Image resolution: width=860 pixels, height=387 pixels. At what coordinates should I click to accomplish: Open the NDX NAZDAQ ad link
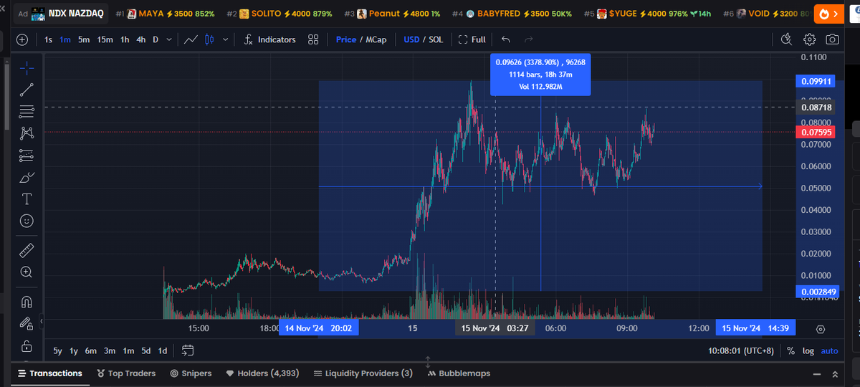click(x=62, y=14)
